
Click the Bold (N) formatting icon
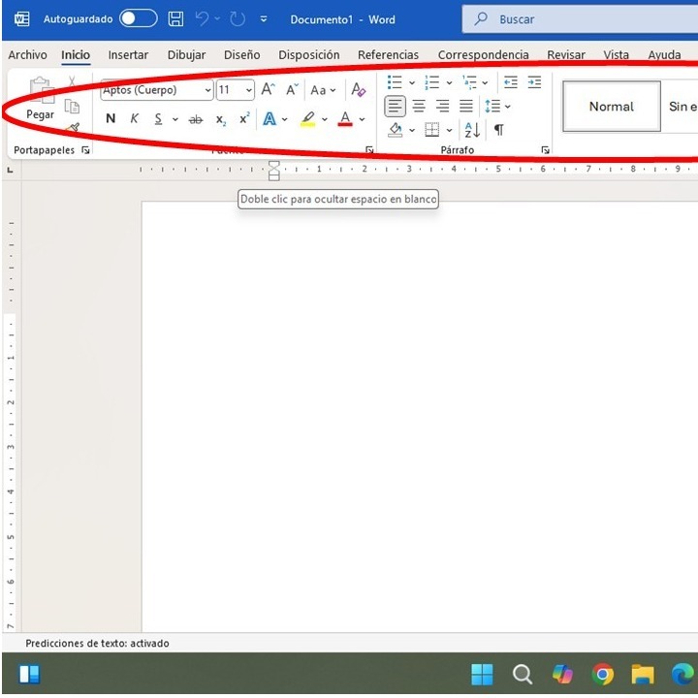(x=111, y=118)
